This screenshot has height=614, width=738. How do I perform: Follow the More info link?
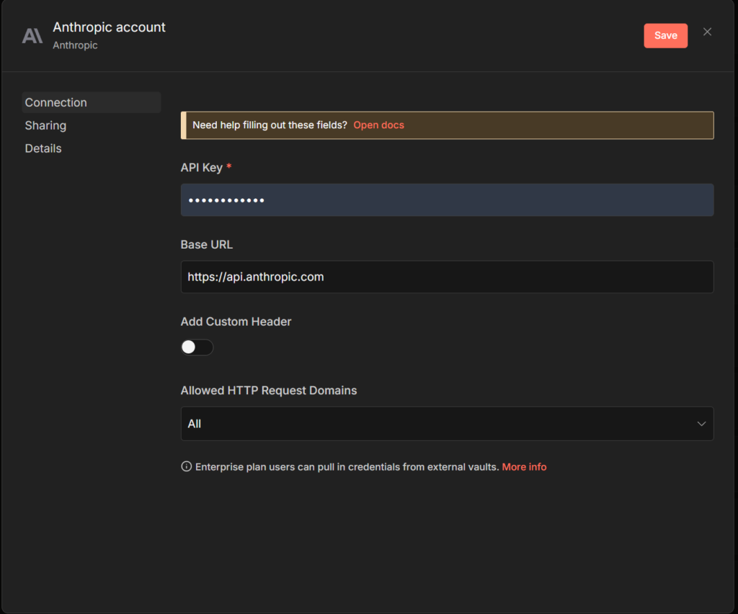tap(524, 467)
